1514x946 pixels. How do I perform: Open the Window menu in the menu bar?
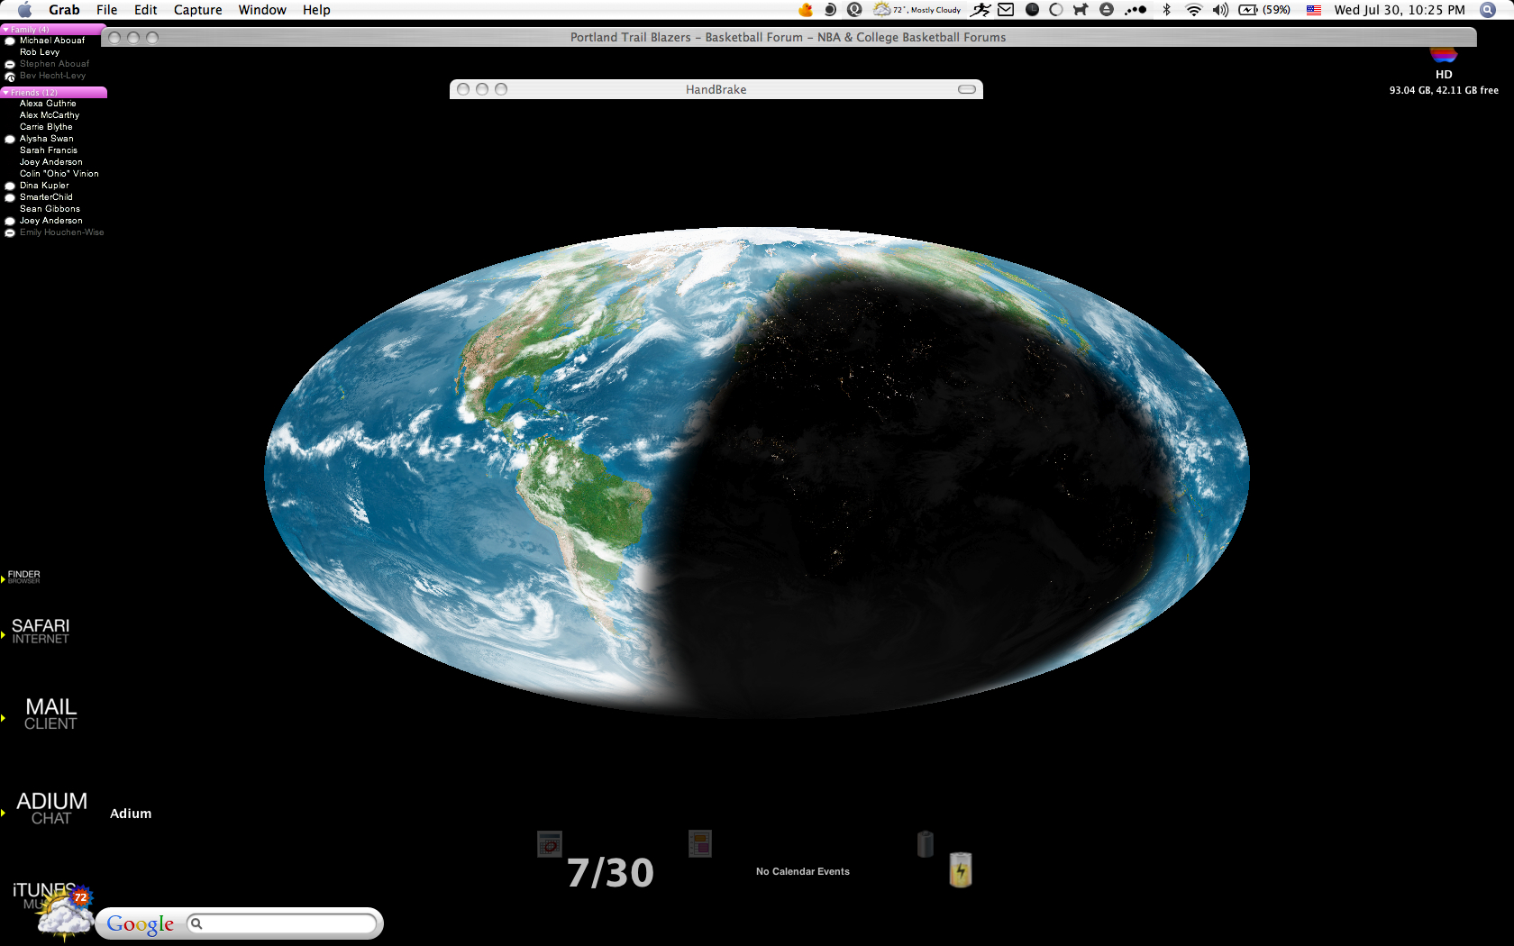pyautogui.click(x=262, y=10)
